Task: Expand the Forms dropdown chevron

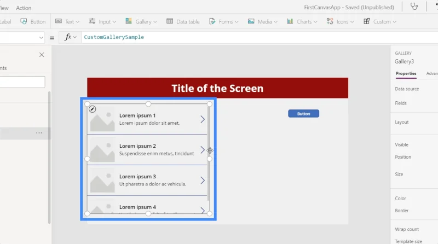Action: 237,22
